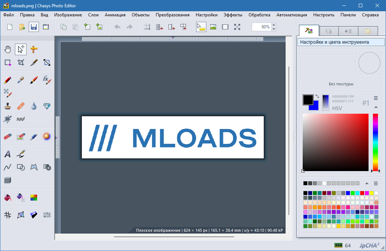The width and height of the screenshot is (386, 251).
Task: Click the blue background color swatch
Action: [x=315, y=107]
